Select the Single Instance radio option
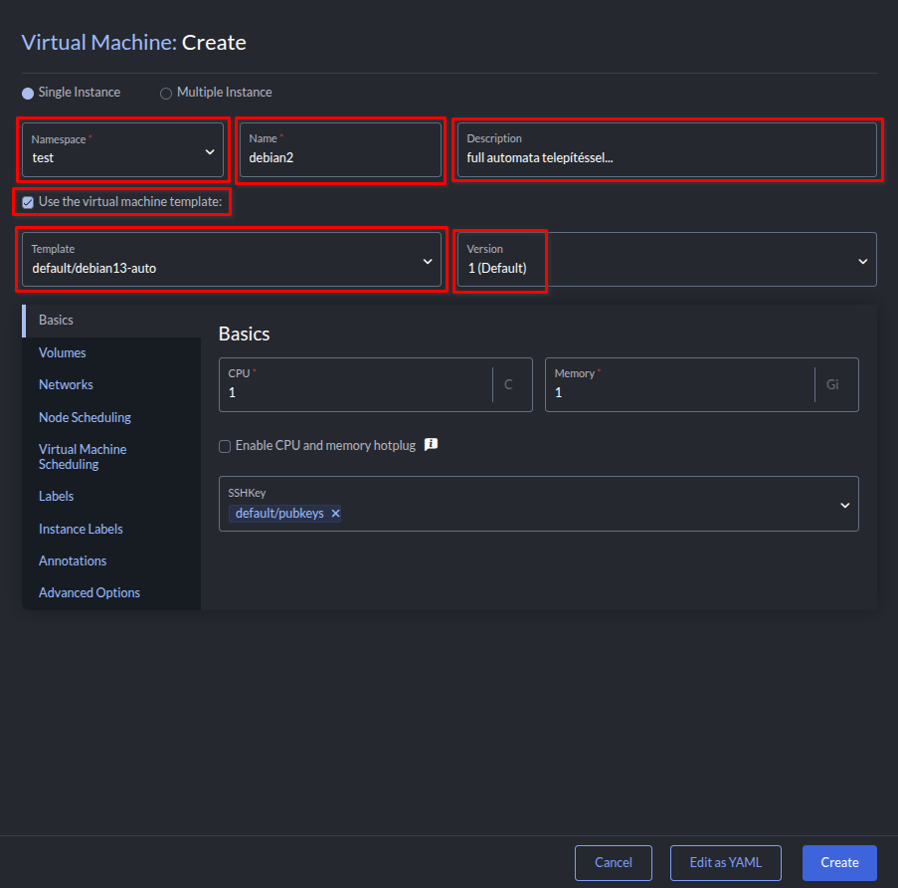The width and height of the screenshot is (898, 888). pos(28,93)
